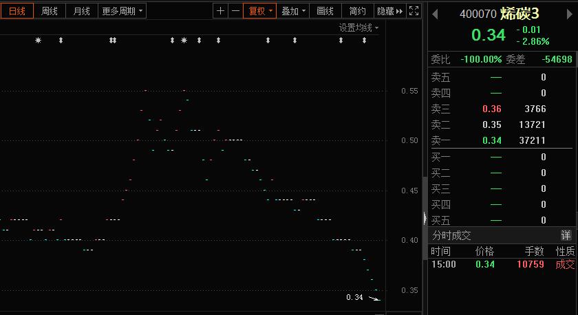Click the 隐藏 hide panel button
Image resolution: width=578 pixels, height=315 pixels.
[389, 11]
